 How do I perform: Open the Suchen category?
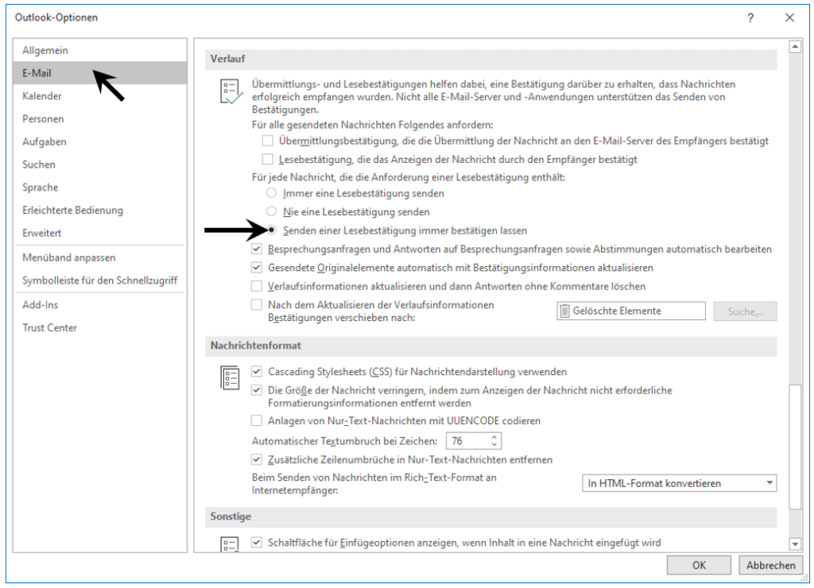(x=99, y=164)
